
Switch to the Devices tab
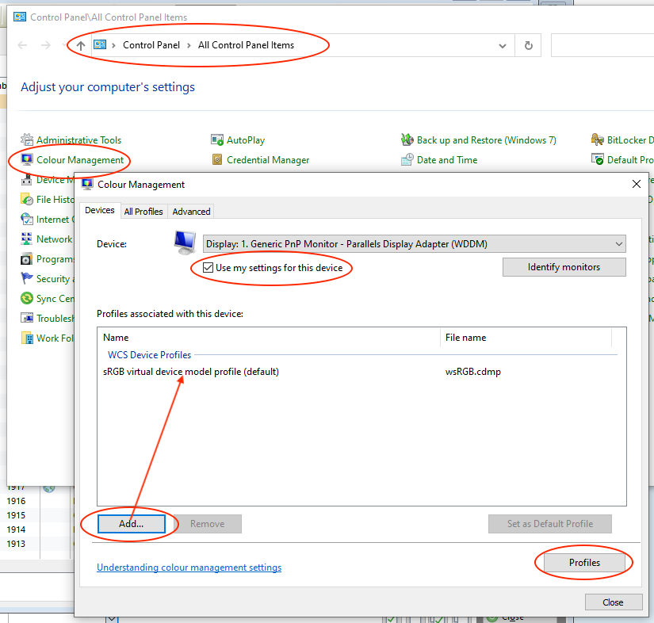(x=100, y=211)
